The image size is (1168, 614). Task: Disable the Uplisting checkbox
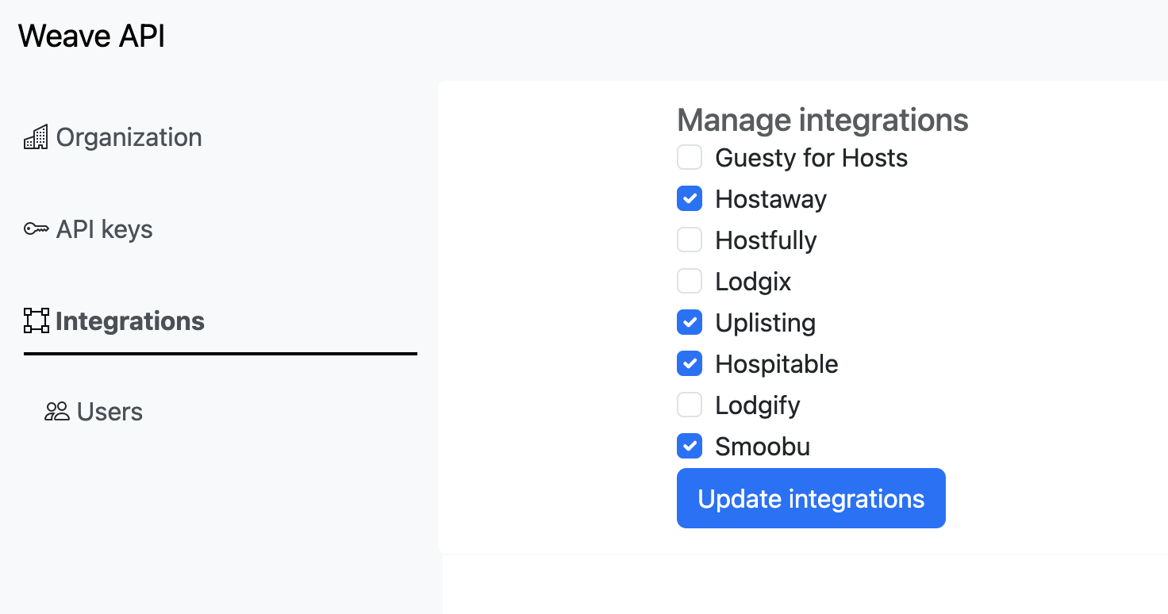[x=690, y=322]
